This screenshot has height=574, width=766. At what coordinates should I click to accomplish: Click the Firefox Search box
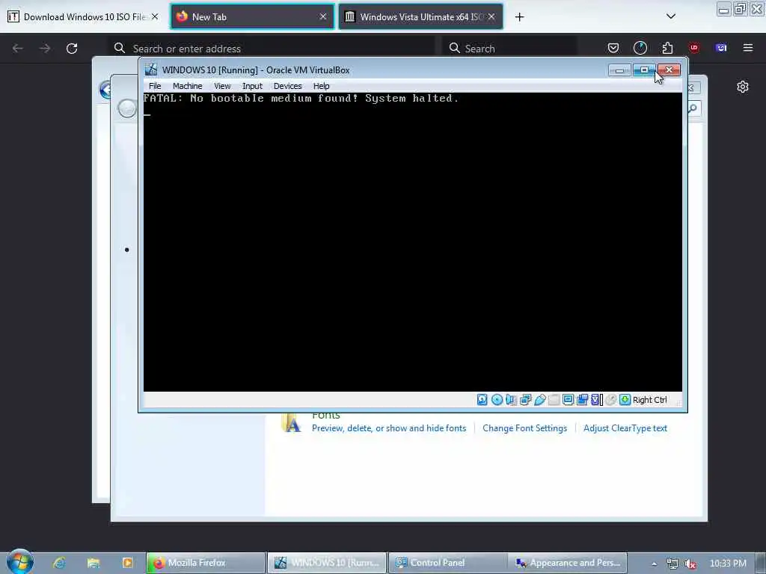click(x=510, y=49)
